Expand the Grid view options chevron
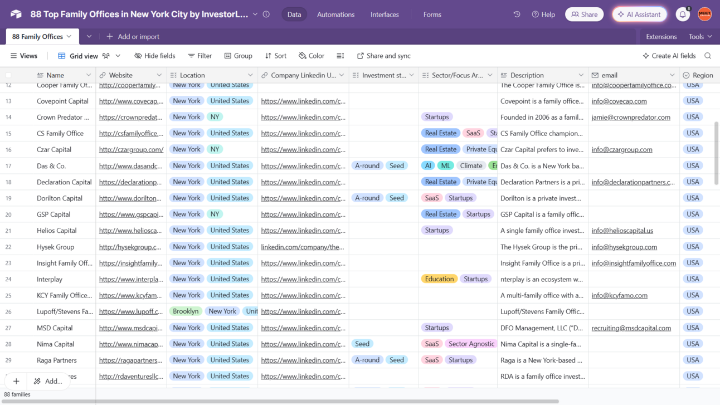Image resolution: width=720 pixels, height=405 pixels. 118,56
